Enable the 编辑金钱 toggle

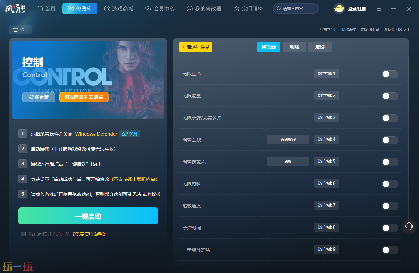pyautogui.click(x=390, y=140)
